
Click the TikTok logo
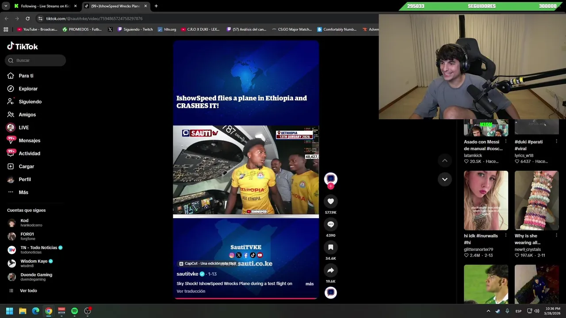pos(23,46)
